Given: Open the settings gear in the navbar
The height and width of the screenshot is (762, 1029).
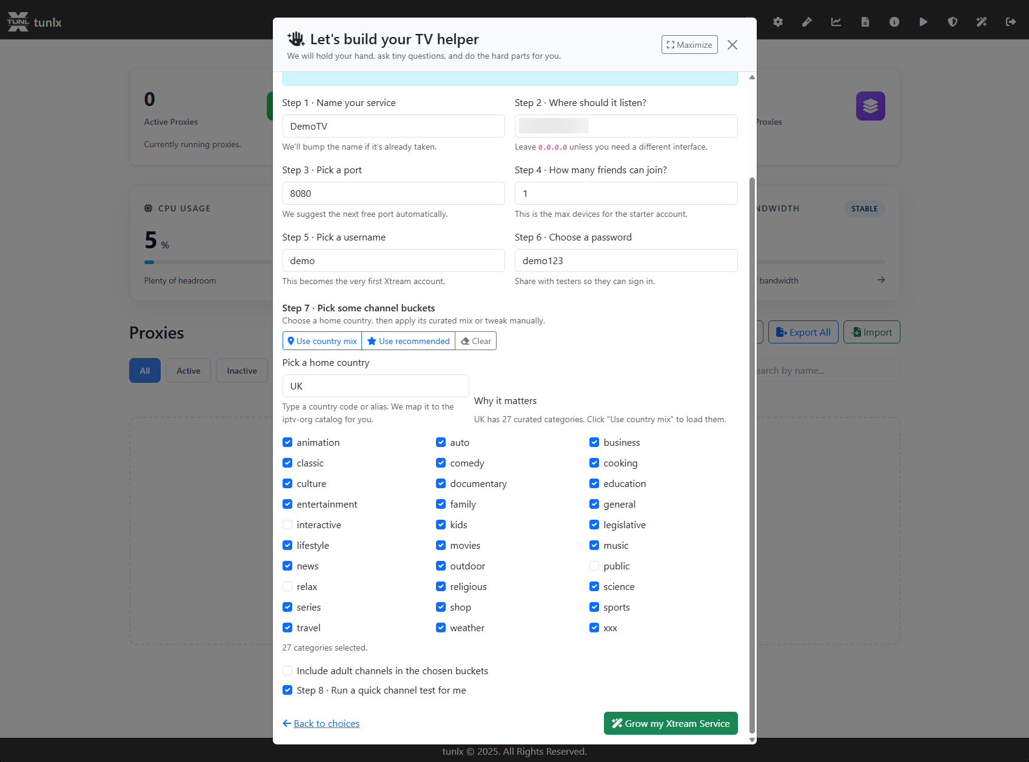Looking at the screenshot, I should coord(777,21).
